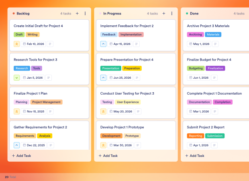249x181 pixels.
Task: Open description icon on Create Initial Draft card
Action: 50,44
